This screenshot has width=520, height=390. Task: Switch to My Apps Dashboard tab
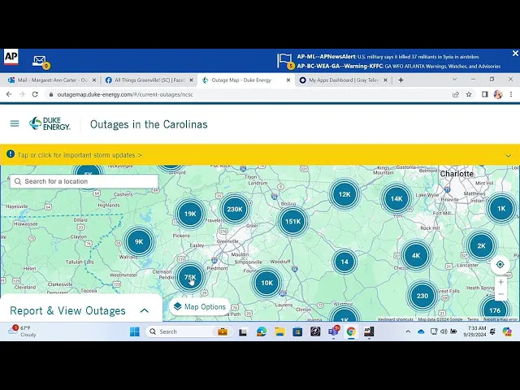pyautogui.click(x=343, y=80)
